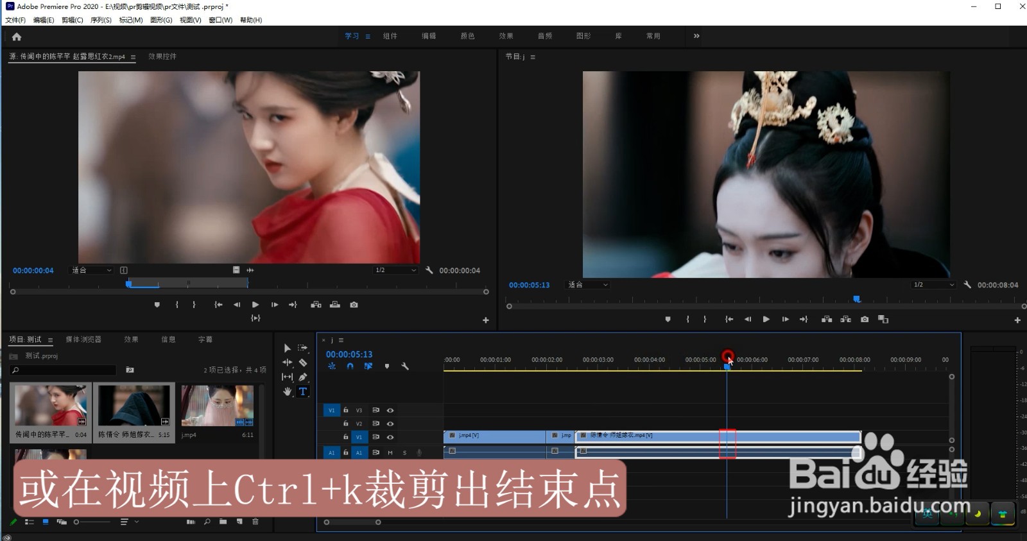Adjust Project panel thumbnail zoom slider
The height and width of the screenshot is (541, 1027).
point(92,522)
